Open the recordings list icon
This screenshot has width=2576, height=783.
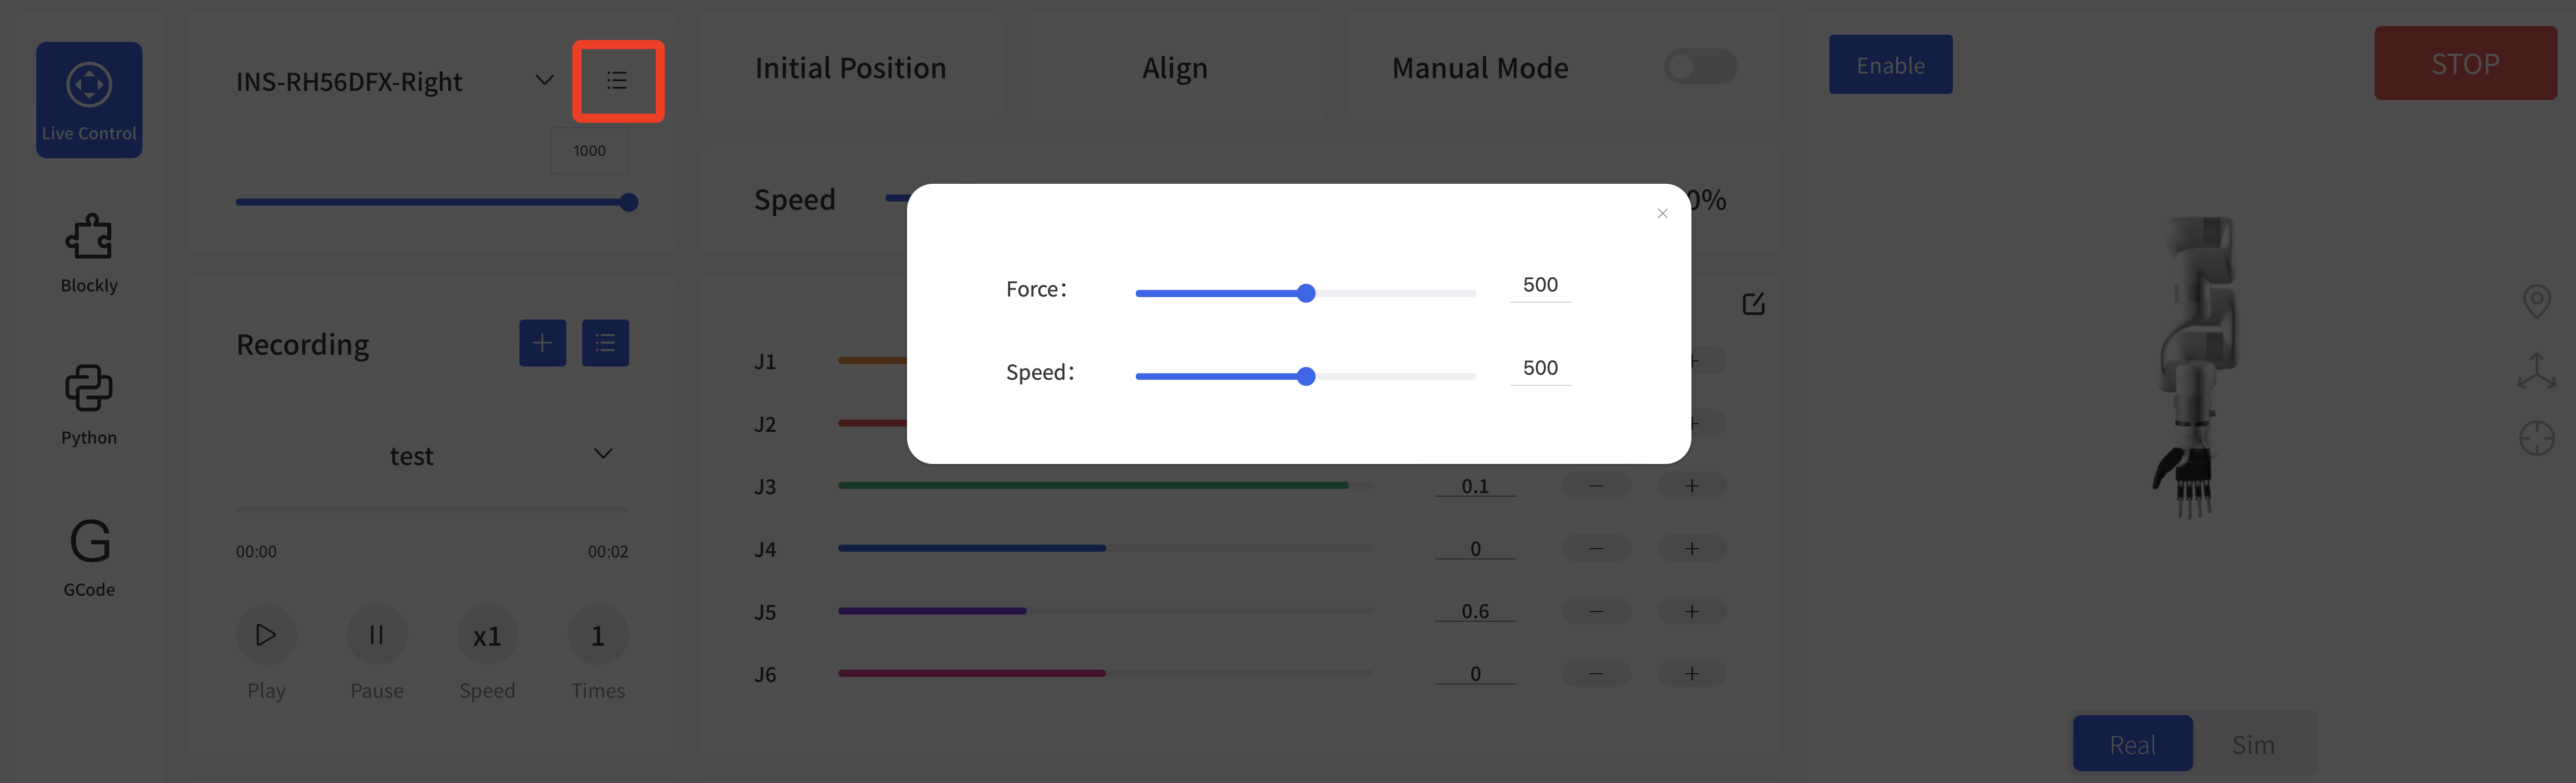(605, 343)
